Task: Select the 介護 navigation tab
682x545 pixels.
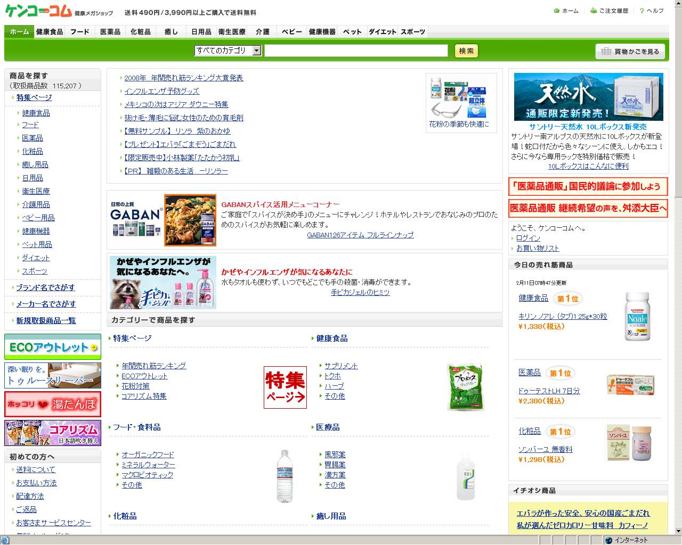Action: 262,32
